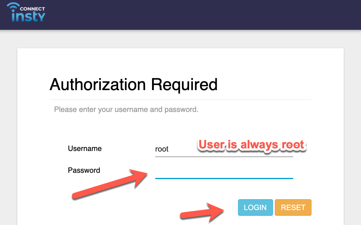361x225 pixels.
Task: Click the "Authorization Required" heading
Action: [x=133, y=84]
